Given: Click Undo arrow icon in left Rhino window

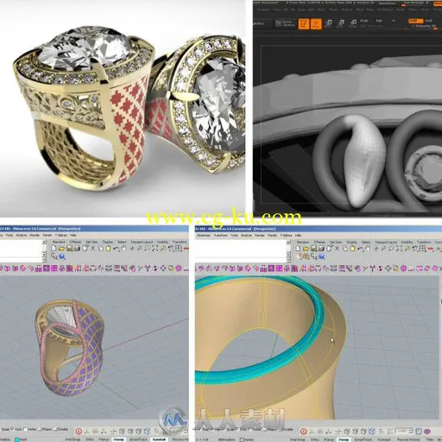Looking at the screenshot, I should pos(117,249).
